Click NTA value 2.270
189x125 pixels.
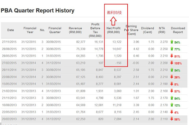click(x=164, y=42)
